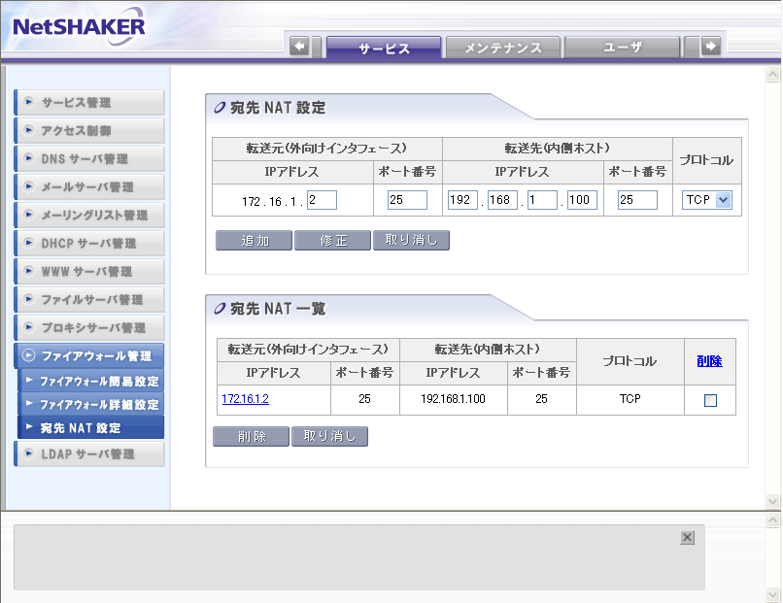
Task: Check the delete checkbox for 172.16.1.2
Action: pyautogui.click(x=710, y=400)
